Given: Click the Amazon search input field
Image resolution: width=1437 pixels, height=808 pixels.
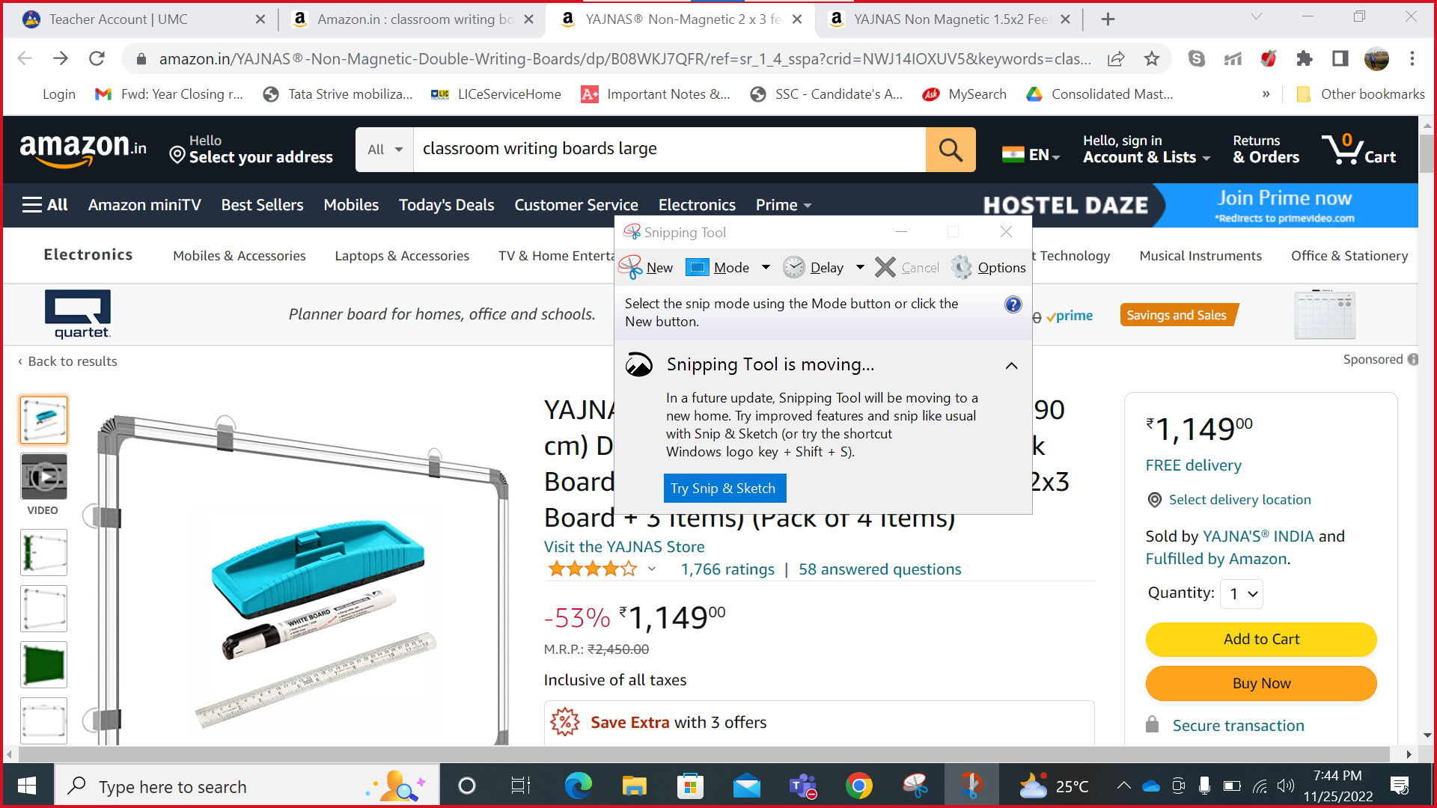Looking at the screenshot, I should tap(669, 150).
